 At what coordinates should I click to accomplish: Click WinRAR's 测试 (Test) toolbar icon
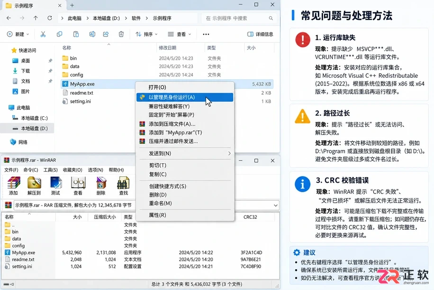click(x=55, y=186)
